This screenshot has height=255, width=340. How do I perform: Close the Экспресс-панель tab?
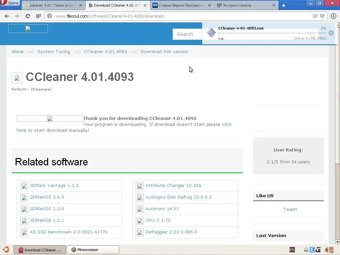[274, 5]
